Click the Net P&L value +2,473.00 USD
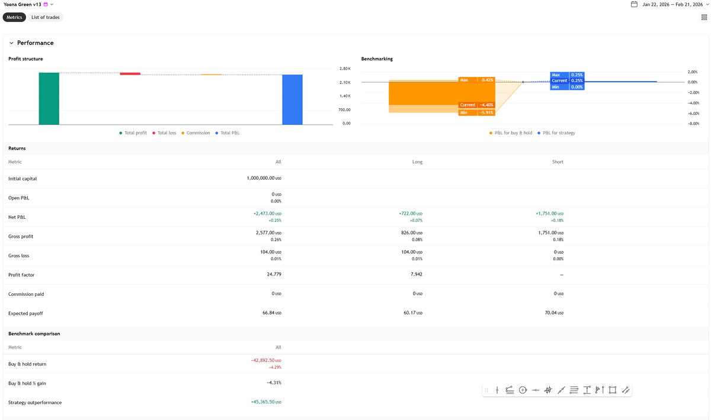The height and width of the screenshot is (420, 711). [267, 214]
